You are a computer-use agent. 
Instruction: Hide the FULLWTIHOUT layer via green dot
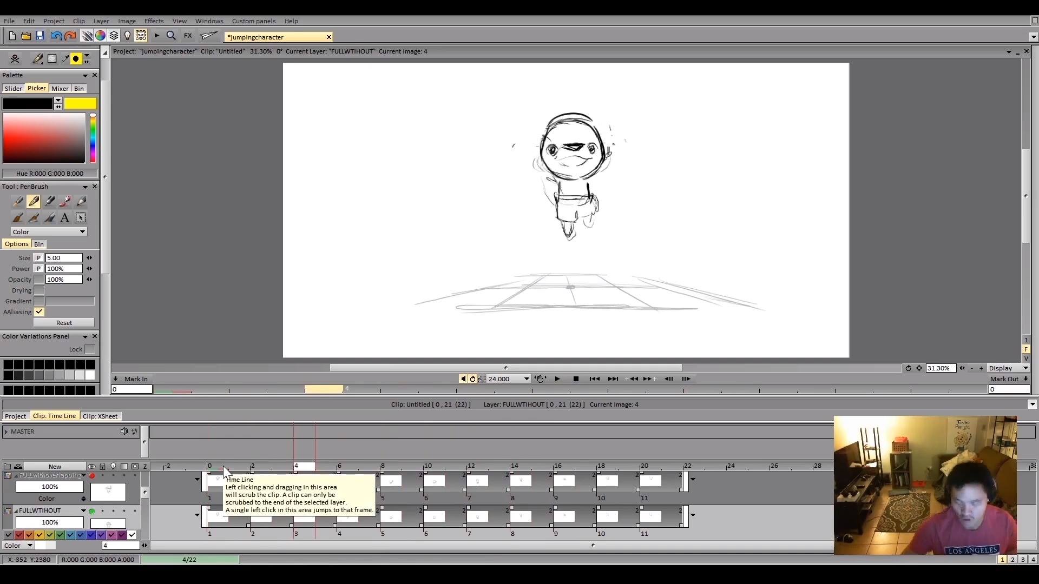(92, 511)
